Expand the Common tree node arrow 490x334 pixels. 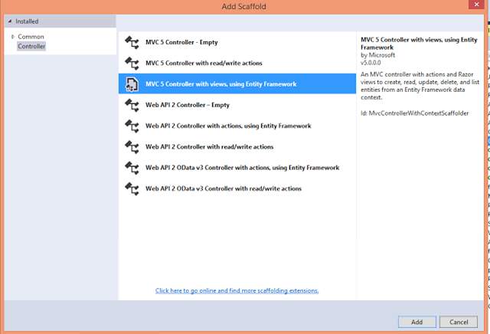pos(13,37)
